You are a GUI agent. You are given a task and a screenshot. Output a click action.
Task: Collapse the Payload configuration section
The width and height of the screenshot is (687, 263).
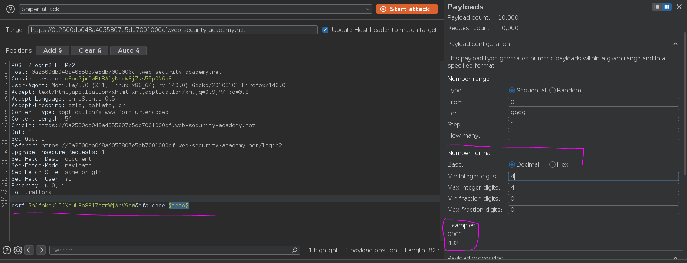pyautogui.click(x=675, y=44)
